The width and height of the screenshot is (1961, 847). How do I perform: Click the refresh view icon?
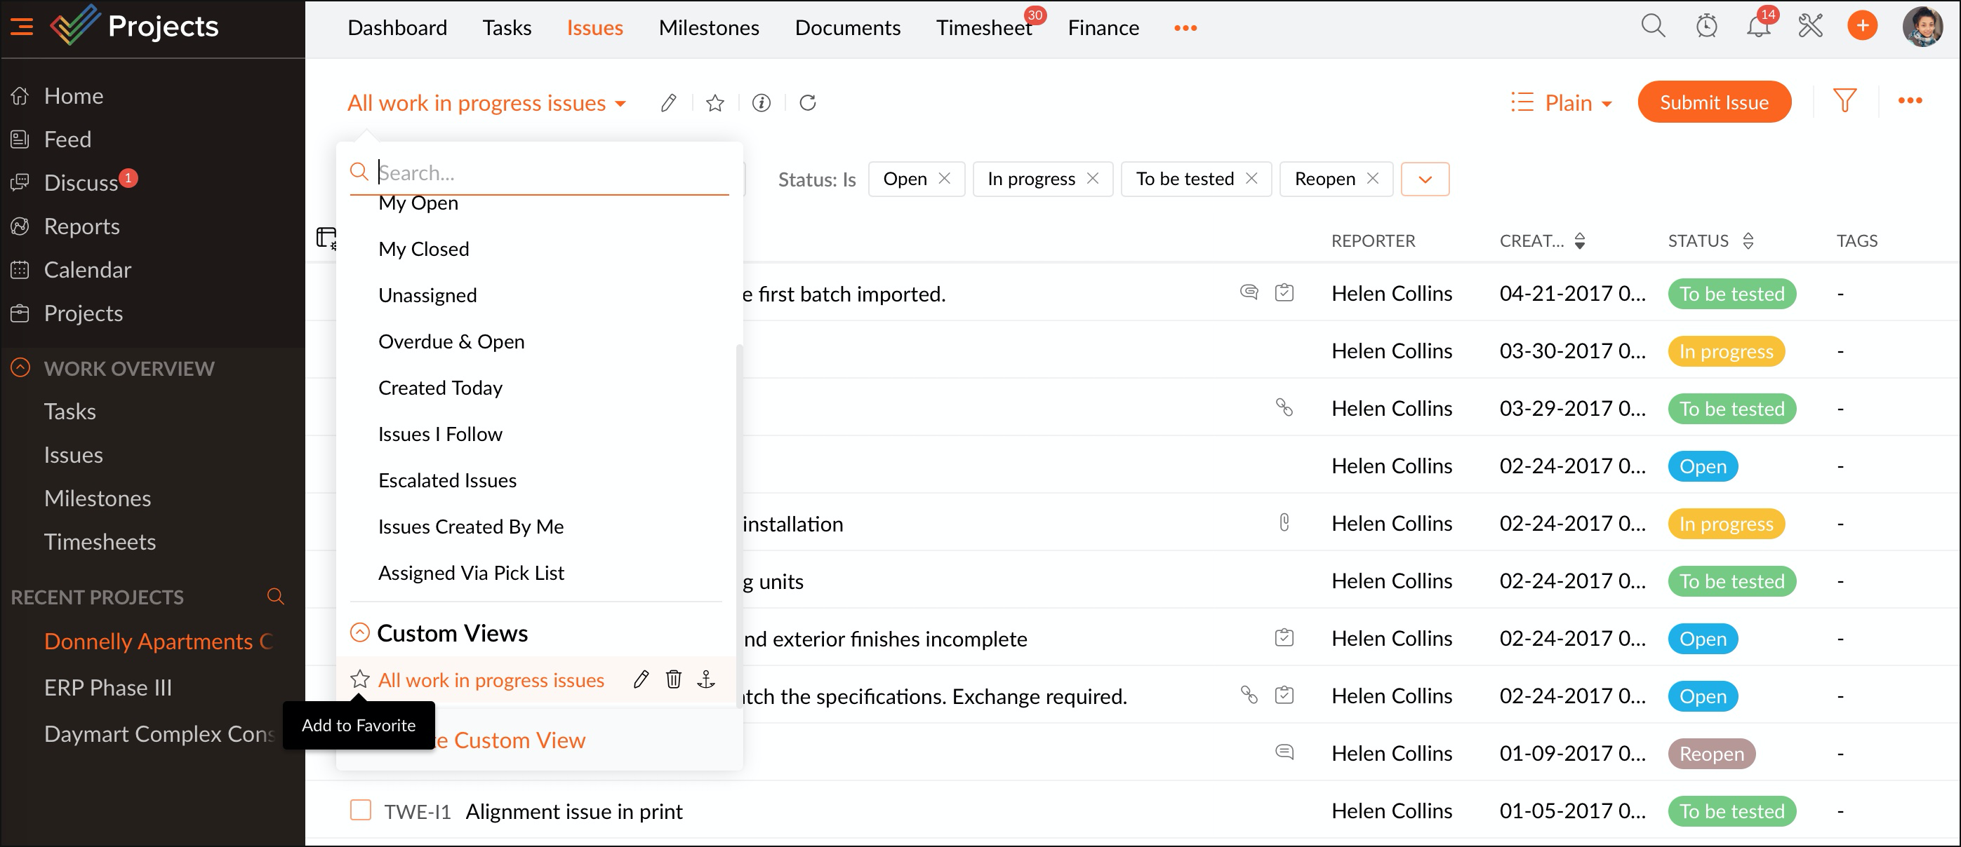point(808,102)
